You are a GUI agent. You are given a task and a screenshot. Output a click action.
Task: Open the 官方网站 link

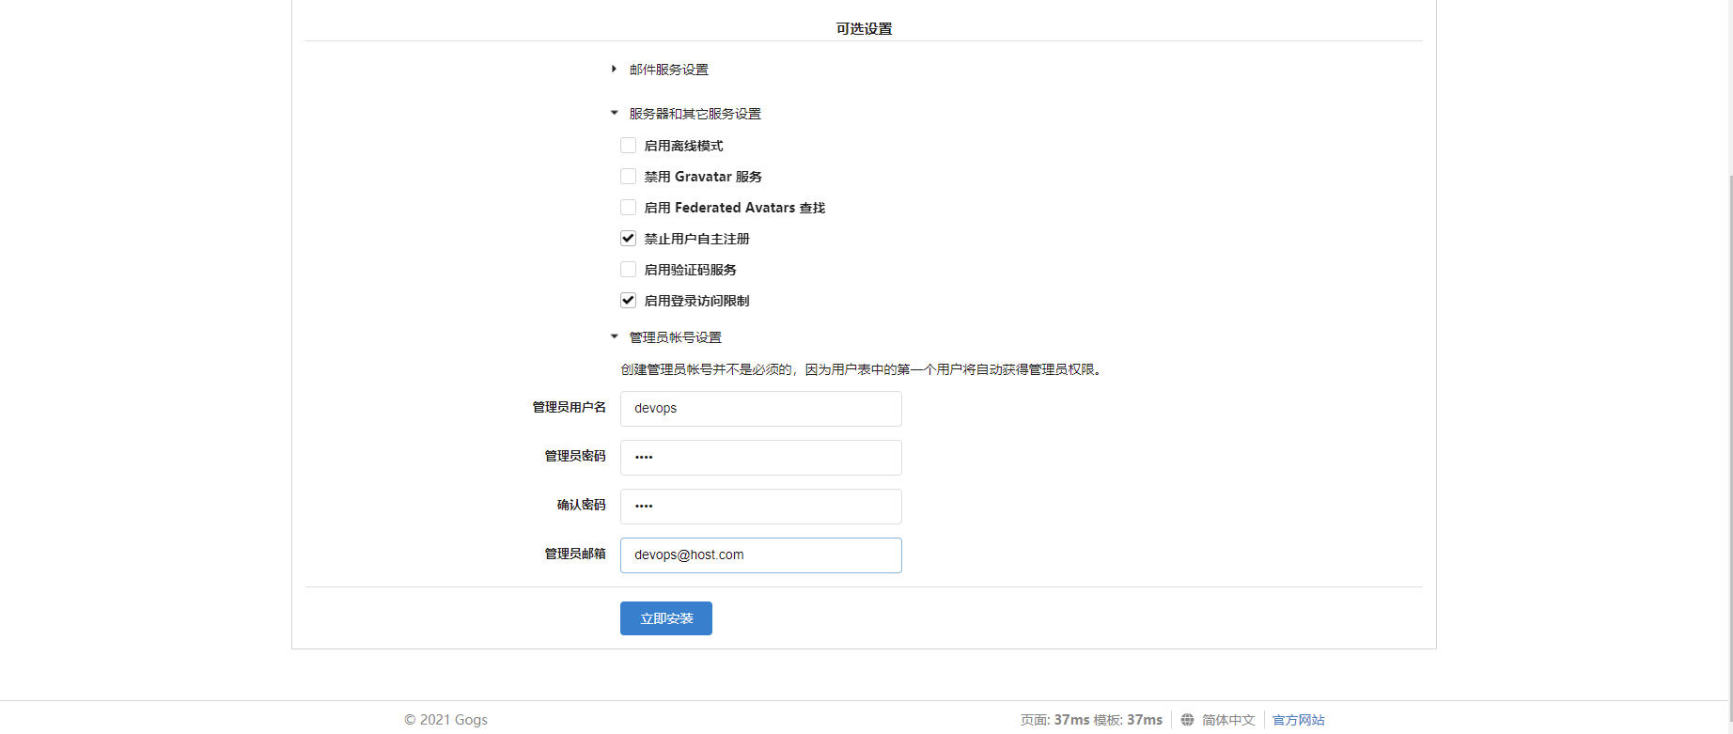click(1299, 720)
